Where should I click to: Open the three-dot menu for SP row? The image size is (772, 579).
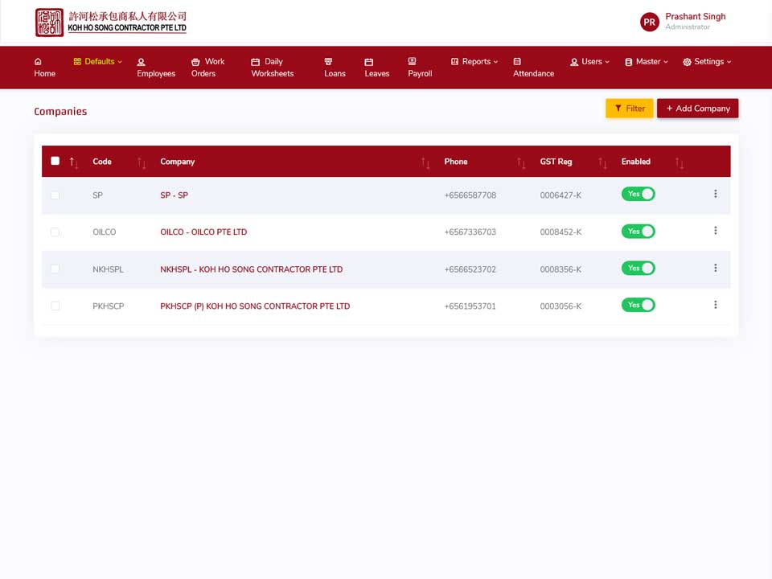pyautogui.click(x=715, y=194)
